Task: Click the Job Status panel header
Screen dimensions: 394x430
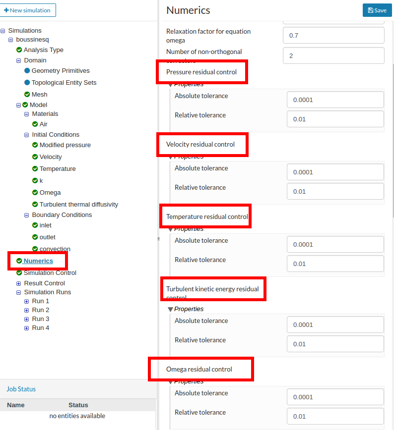Action: point(21,389)
